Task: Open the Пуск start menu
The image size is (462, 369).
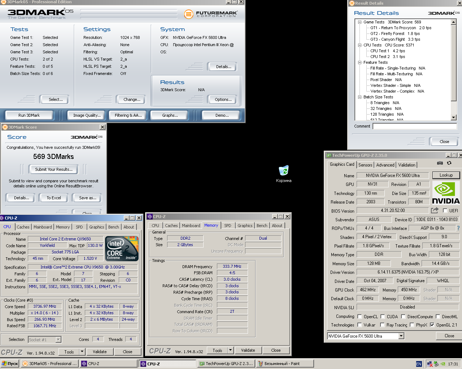Action: tap(10, 364)
